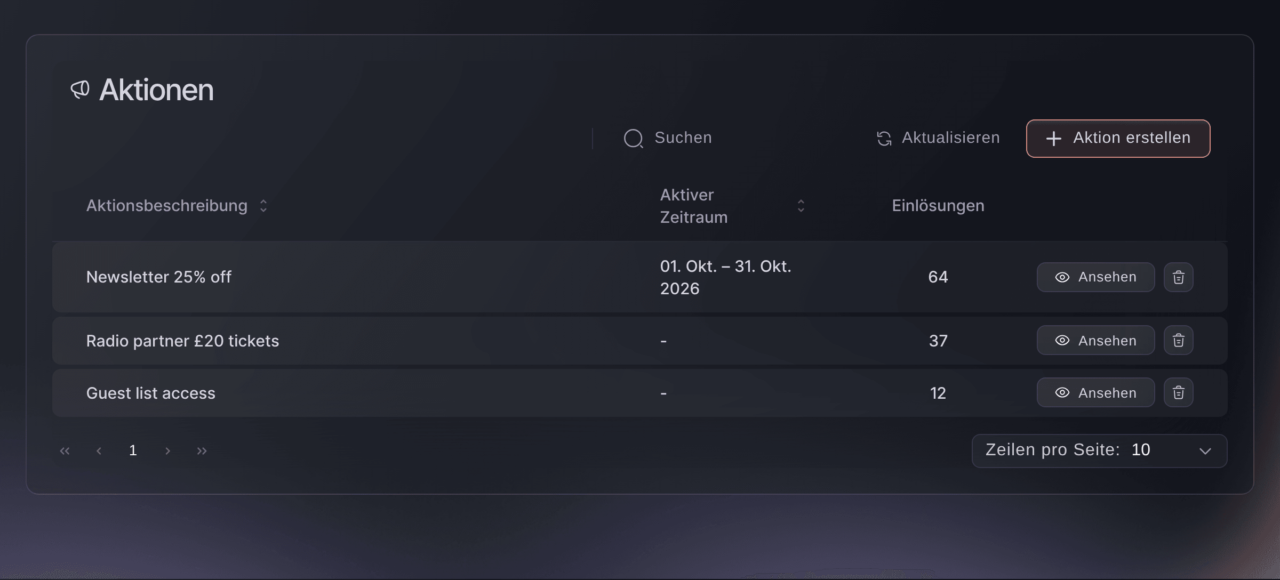Click the search magnifier icon
Image resolution: width=1280 pixels, height=580 pixels.
634,139
